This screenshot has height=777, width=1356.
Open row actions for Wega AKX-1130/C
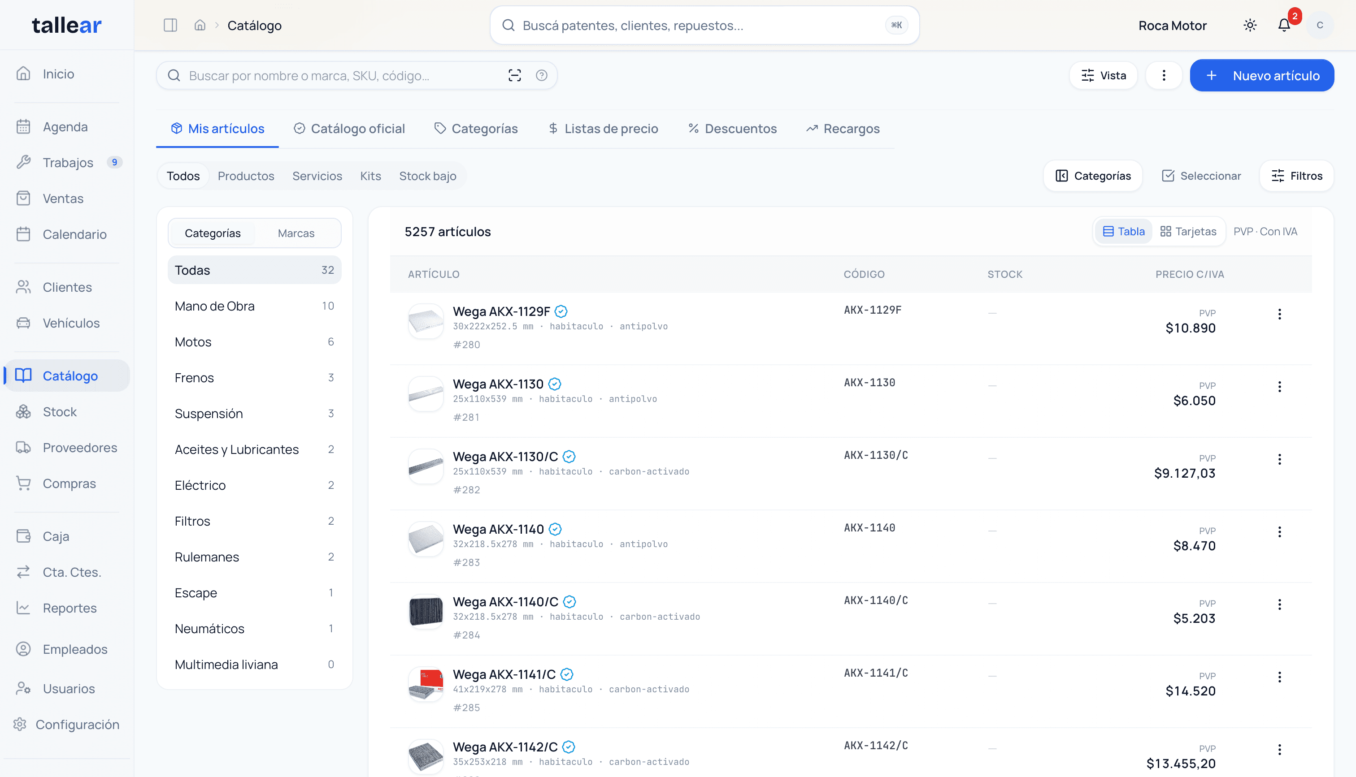[x=1280, y=459]
